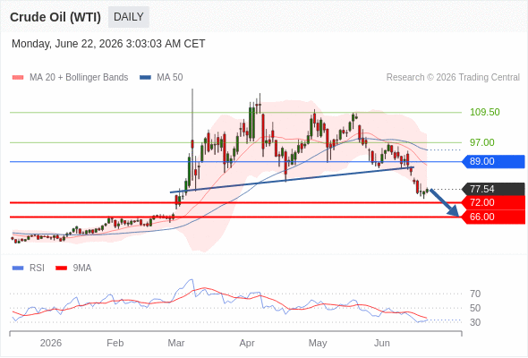Click the RSI 70 level label
The width and height of the screenshot is (528, 358).
[475, 294]
